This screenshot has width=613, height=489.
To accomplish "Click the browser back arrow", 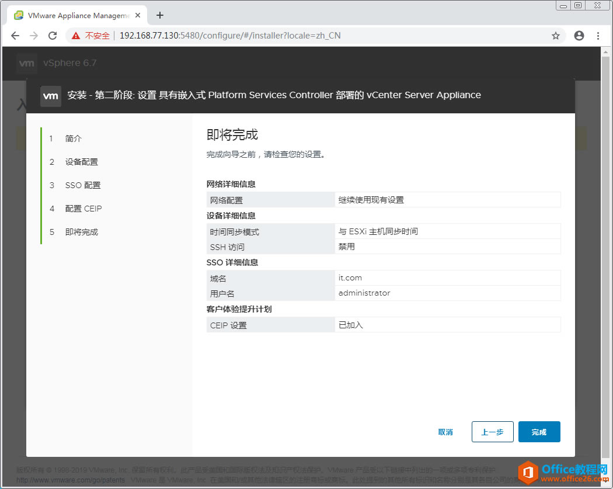I will click(15, 36).
